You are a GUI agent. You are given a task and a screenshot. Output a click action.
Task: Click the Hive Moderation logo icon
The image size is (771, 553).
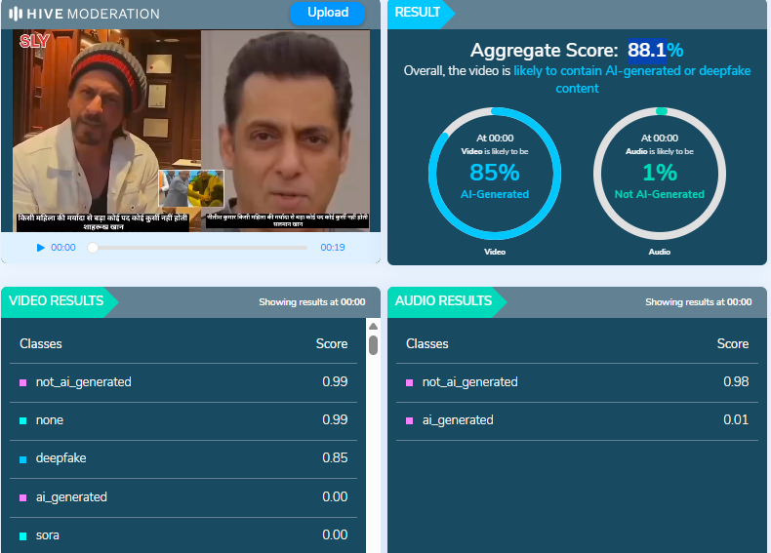[16, 15]
